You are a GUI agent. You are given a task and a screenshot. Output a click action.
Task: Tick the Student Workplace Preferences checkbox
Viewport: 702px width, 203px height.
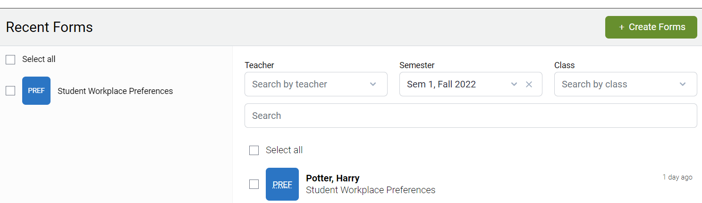[10, 91]
